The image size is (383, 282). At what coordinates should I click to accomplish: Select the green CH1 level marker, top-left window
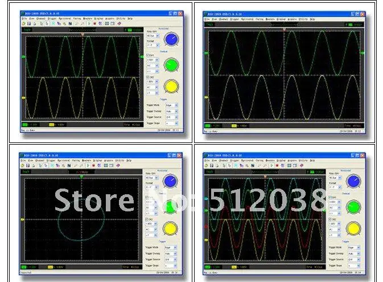pyautogui.click(x=23, y=57)
